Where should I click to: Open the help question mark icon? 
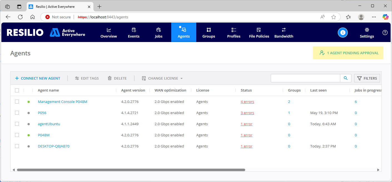385,33
